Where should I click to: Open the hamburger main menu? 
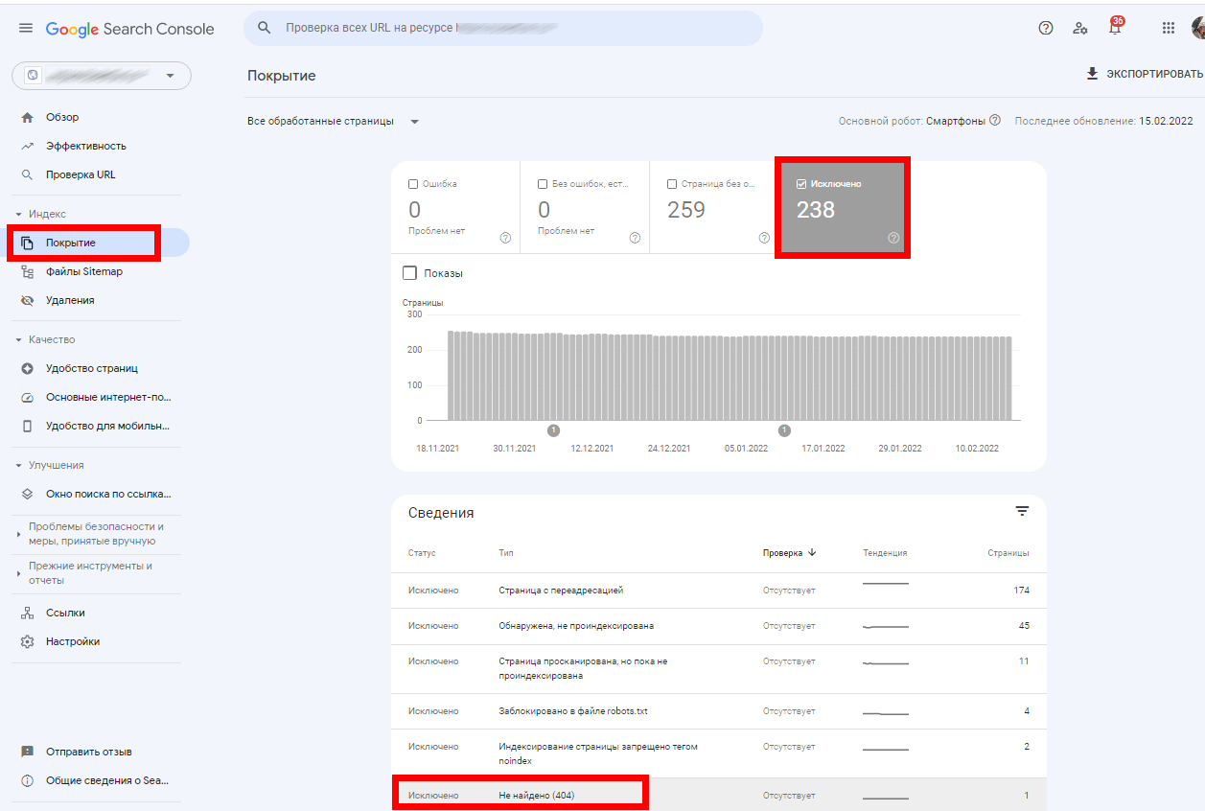click(26, 29)
